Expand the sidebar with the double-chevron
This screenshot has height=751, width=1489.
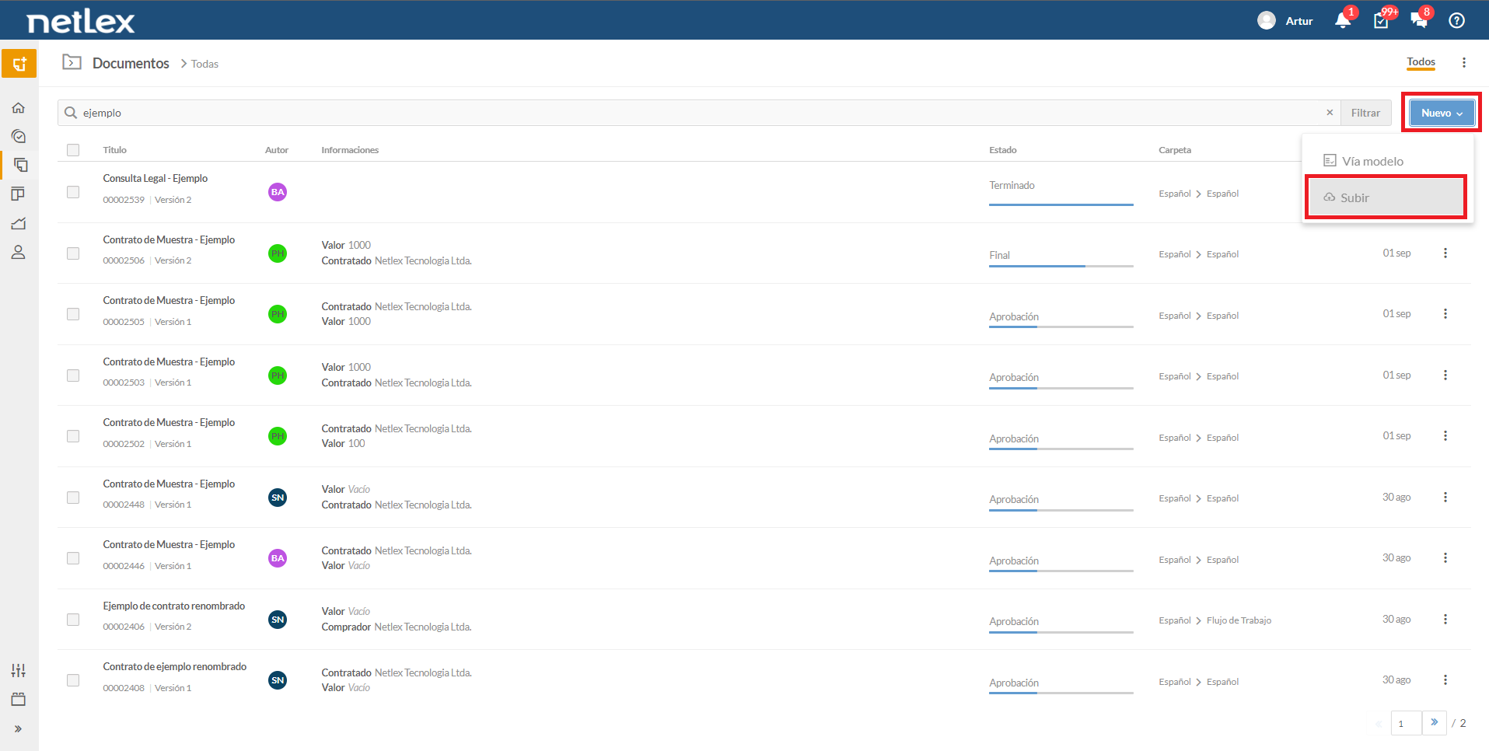[18, 728]
